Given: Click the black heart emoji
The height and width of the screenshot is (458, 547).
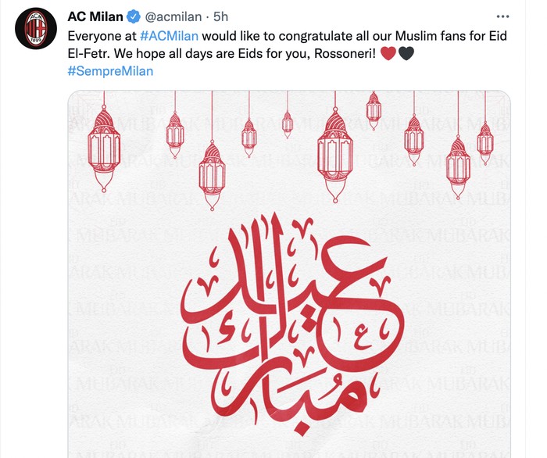Looking at the screenshot, I should [406, 54].
